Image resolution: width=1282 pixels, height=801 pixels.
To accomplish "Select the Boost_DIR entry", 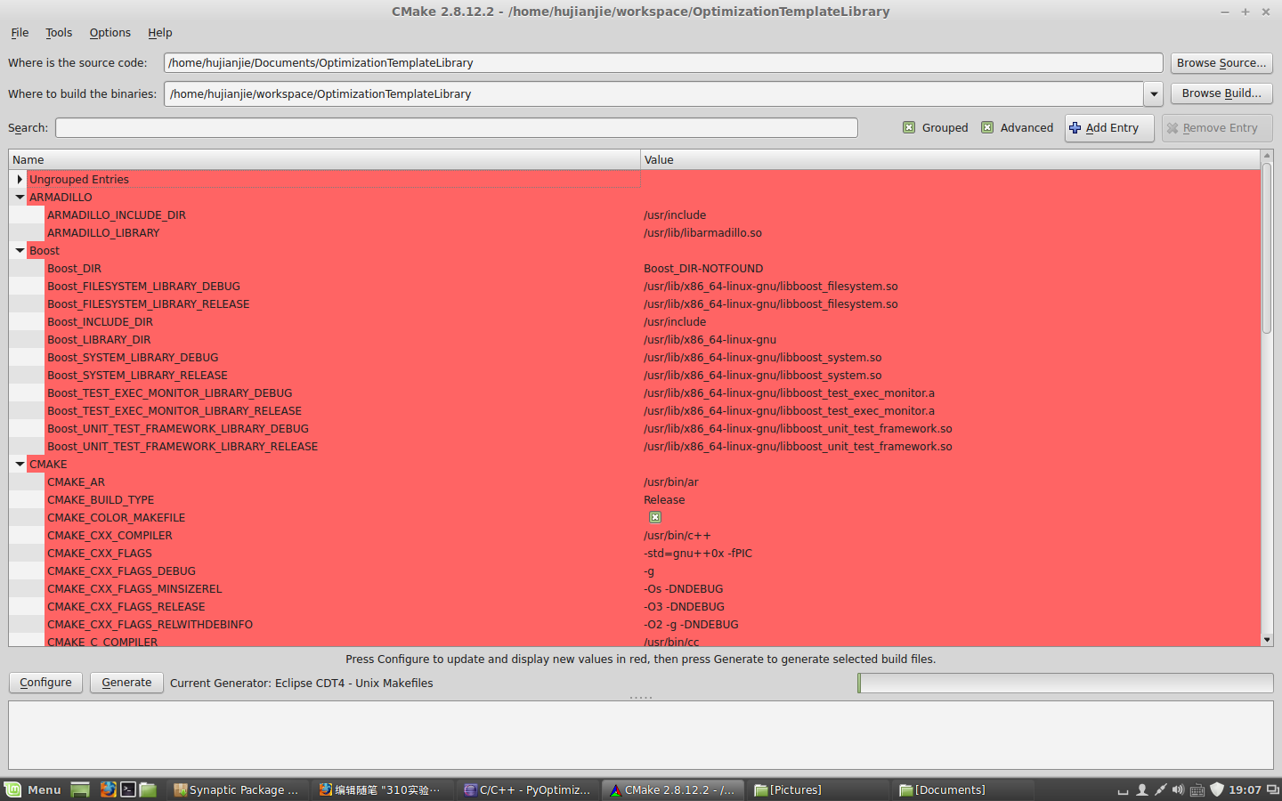I will 74,268.
